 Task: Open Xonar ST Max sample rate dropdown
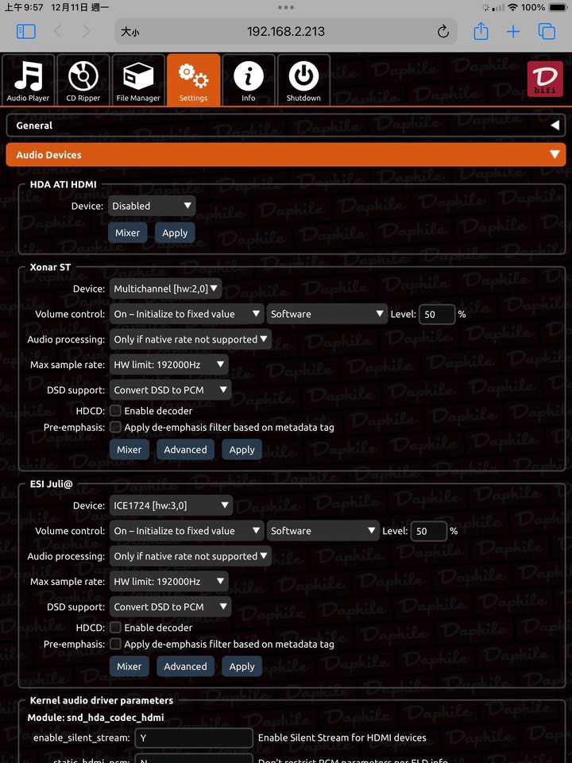(x=168, y=365)
